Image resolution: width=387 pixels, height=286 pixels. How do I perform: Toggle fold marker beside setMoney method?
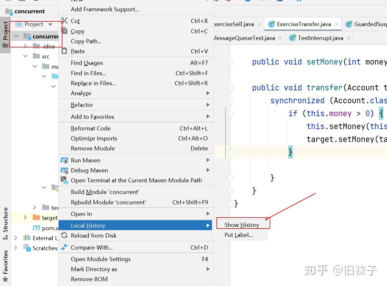pyautogui.click(x=230, y=62)
